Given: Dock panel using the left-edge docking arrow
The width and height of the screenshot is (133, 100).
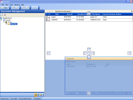Looking at the screenshot, I should [x=49, y=53].
